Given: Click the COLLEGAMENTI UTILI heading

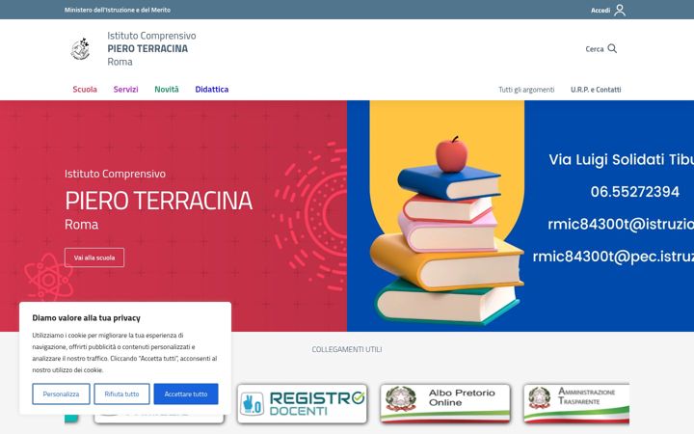Looking at the screenshot, I should 347,349.
